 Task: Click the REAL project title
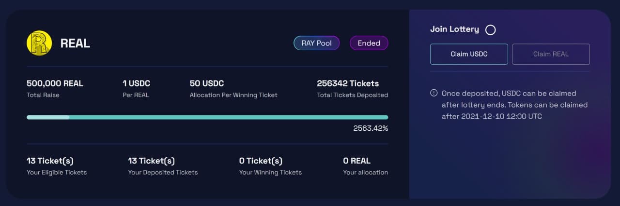pyautogui.click(x=75, y=43)
